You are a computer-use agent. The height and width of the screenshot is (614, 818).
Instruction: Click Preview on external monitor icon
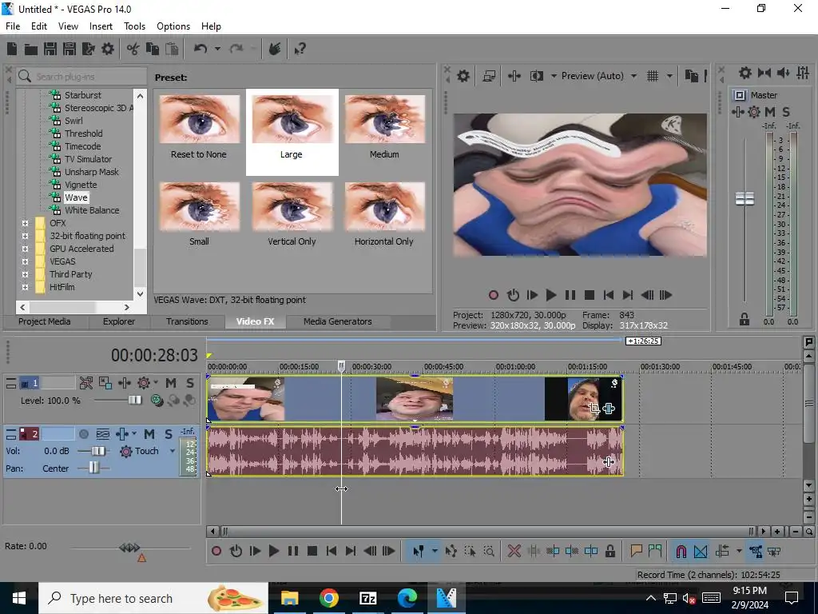489,76
